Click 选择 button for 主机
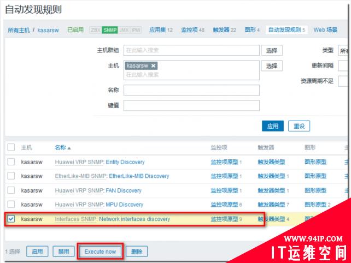 click(272, 66)
